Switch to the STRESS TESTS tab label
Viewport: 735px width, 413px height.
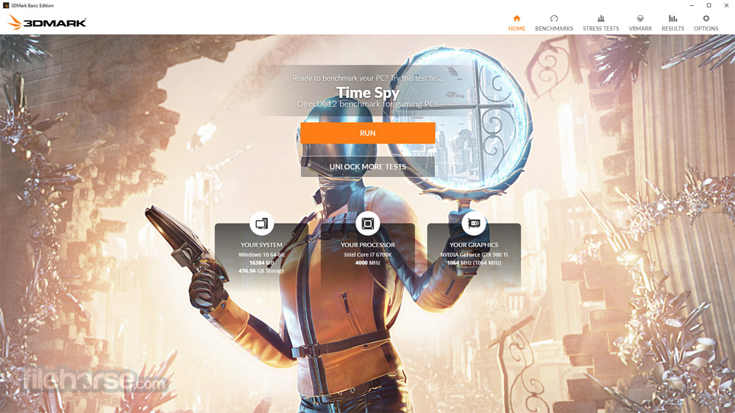[601, 29]
